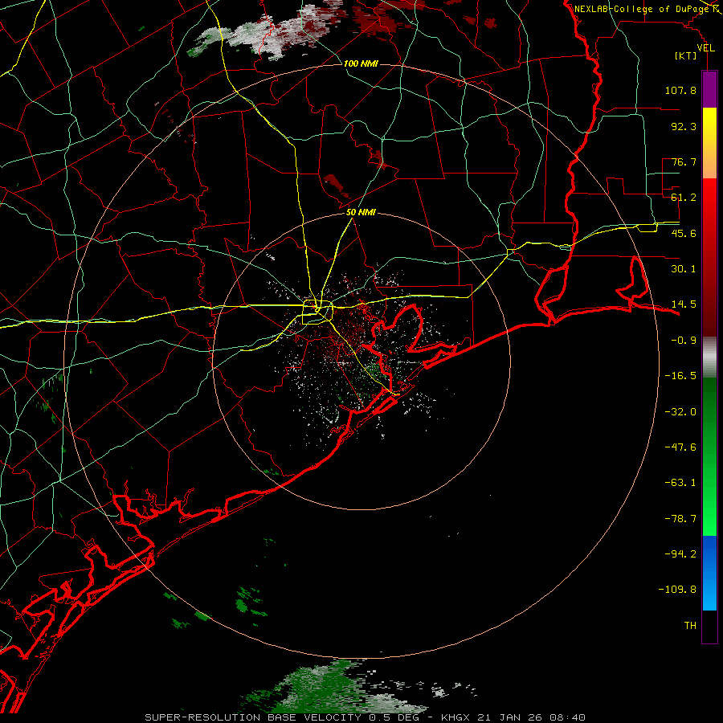Viewport: 723px width, 723px height.
Task: Click the 92.3 velocity scale value
Action: tap(684, 126)
